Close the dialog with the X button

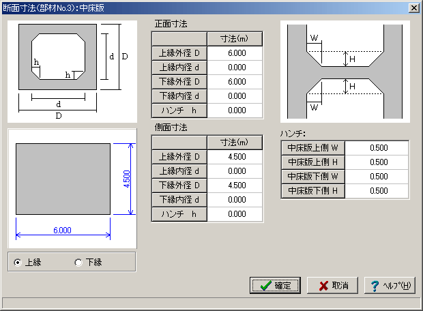414,8
